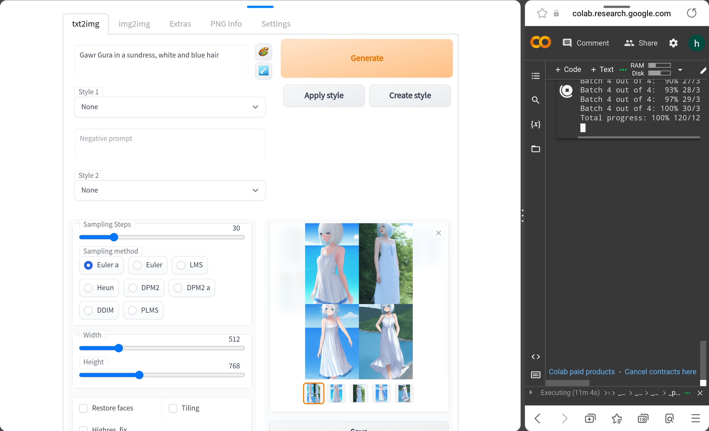Follow the Colab paid products link
This screenshot has width=709, height=431.
pos(582,372)
